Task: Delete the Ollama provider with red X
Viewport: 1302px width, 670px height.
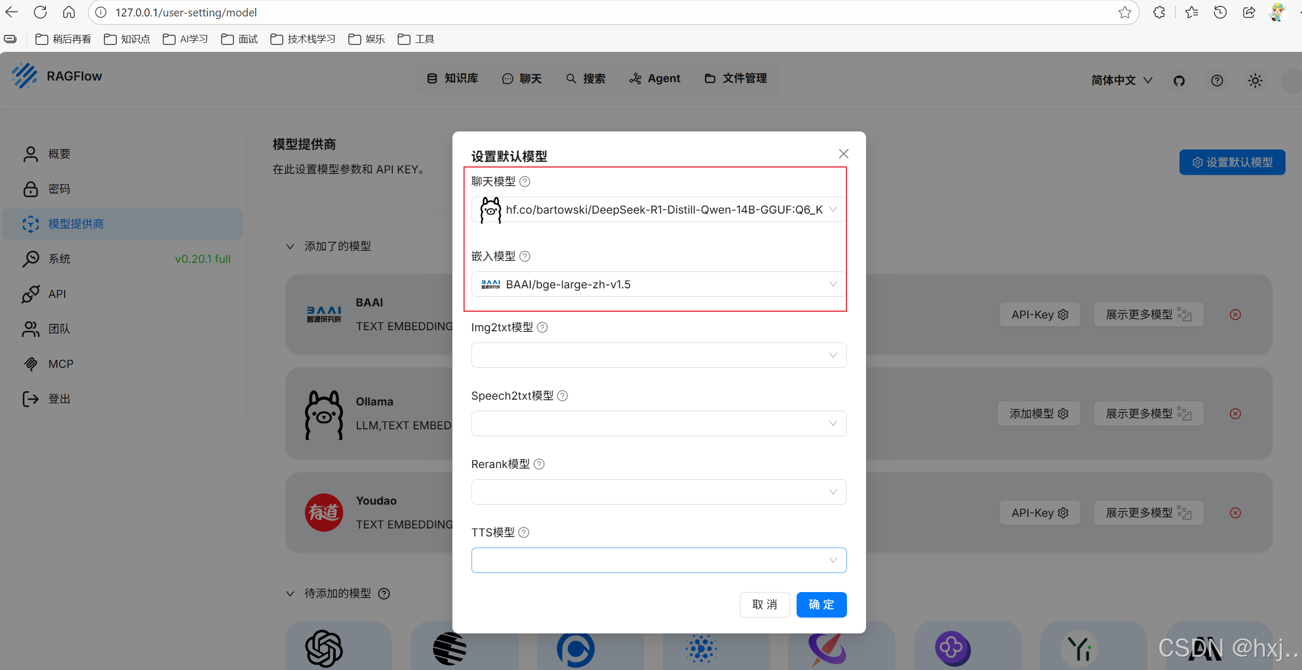Action: click(1235, 414)
